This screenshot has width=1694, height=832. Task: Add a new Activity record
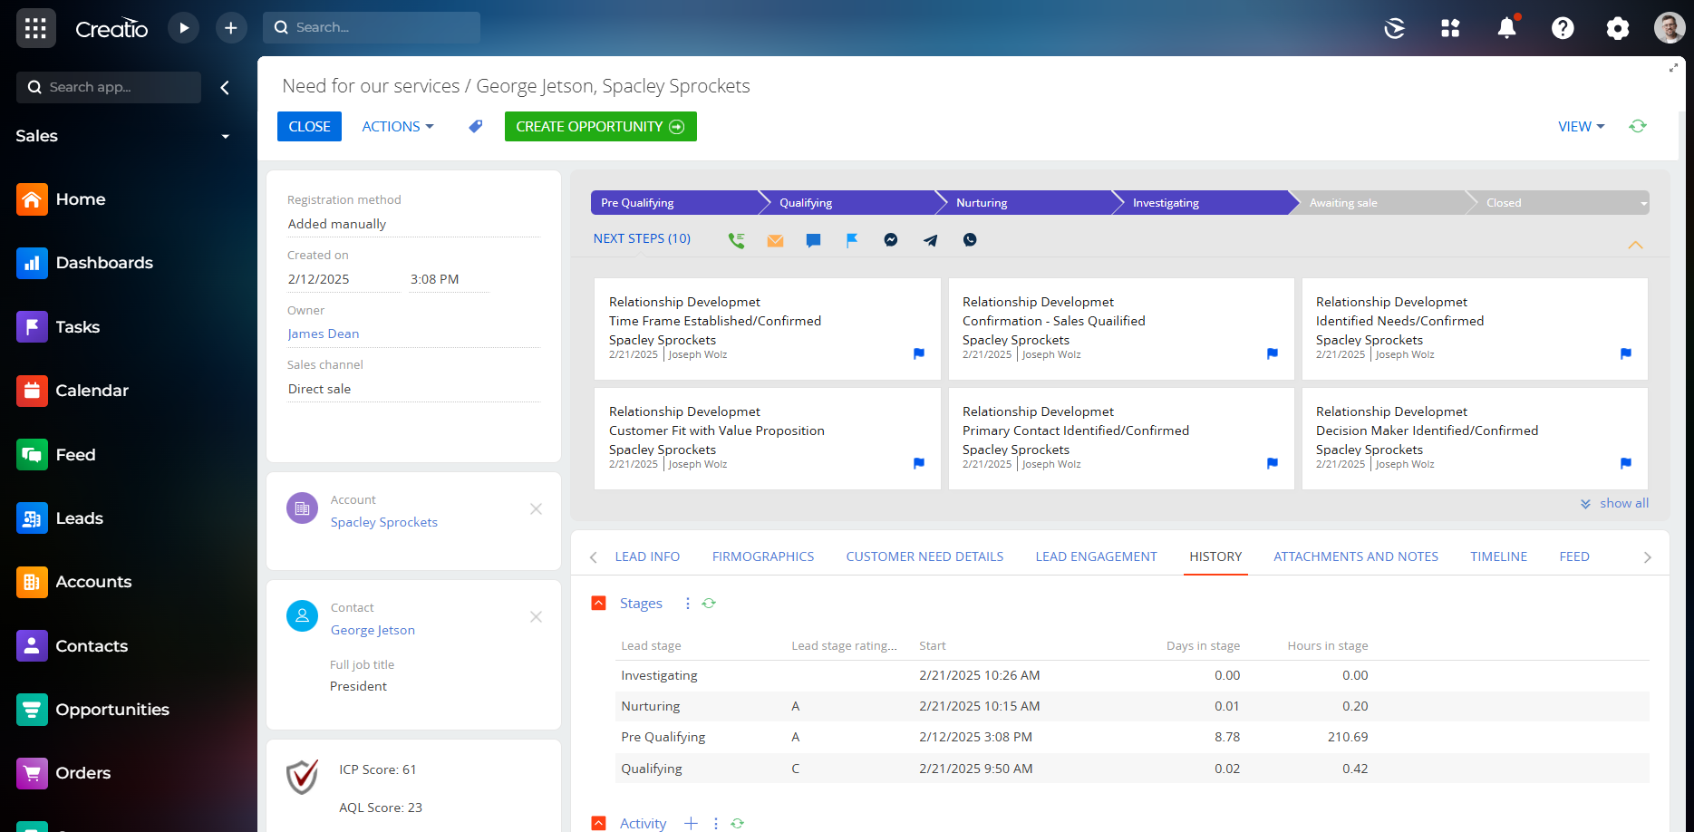tap(691, 823)
